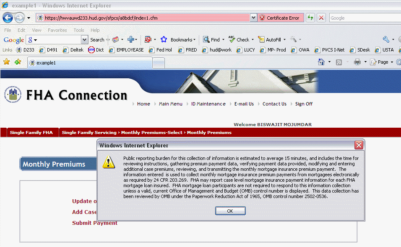Open the Google toolbar Bookmarks dropdown

pos(183,40)
